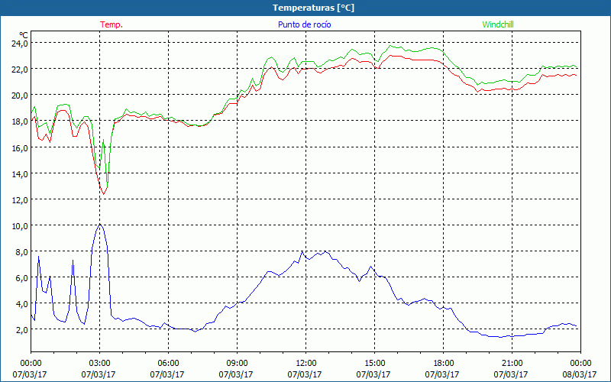The image size is (611, 382).
Task: Select the blue Punto de rocío legend label
Action: (x=305, y=24)
